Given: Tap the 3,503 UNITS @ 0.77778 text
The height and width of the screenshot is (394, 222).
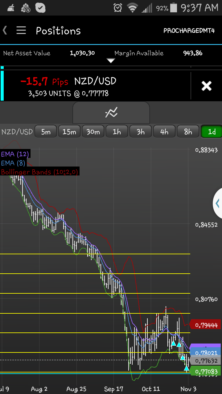Looking at the screenshot, I should point(68,93).
